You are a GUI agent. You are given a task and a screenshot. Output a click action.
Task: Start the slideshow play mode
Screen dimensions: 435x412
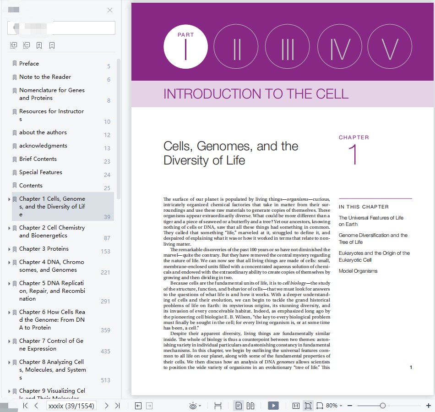click(273, 406)
